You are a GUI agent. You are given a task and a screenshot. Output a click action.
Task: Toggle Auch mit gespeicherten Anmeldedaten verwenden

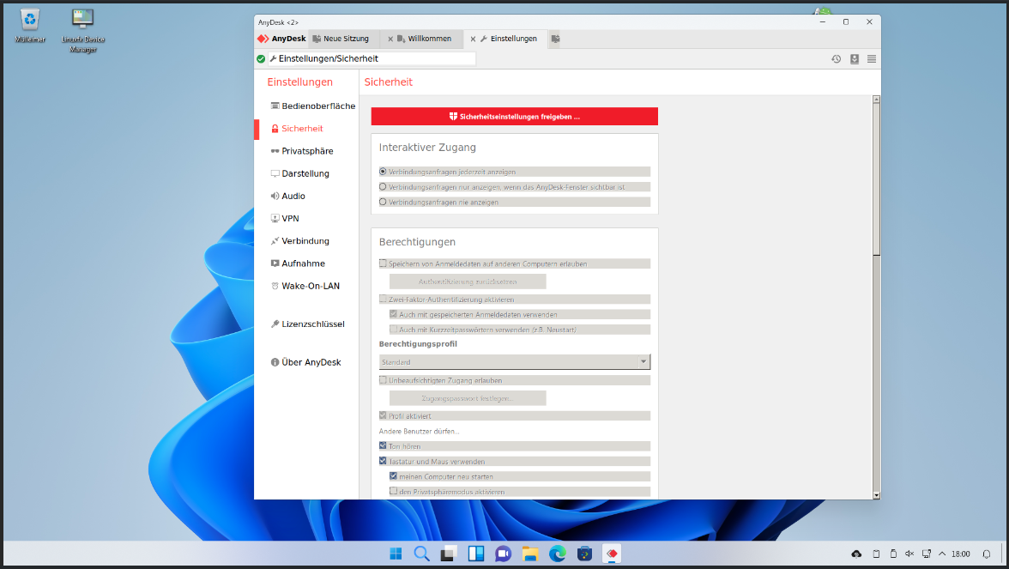point(393,314)
